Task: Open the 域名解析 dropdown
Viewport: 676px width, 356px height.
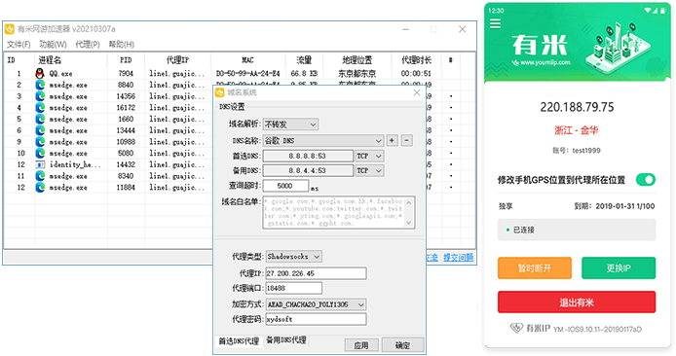Action: click(291, 125)
